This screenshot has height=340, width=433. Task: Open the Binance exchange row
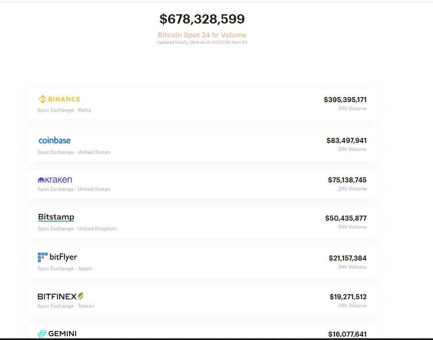[202, 103]
